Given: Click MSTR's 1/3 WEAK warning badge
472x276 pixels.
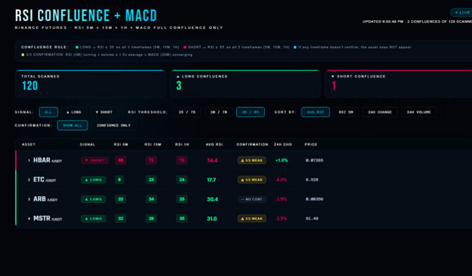Looking at the screenshot, I should 252,218.
